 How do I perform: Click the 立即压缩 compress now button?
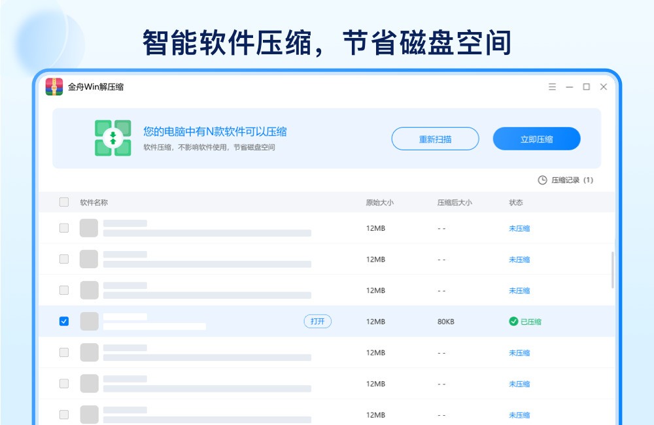(x=536, y=139)
